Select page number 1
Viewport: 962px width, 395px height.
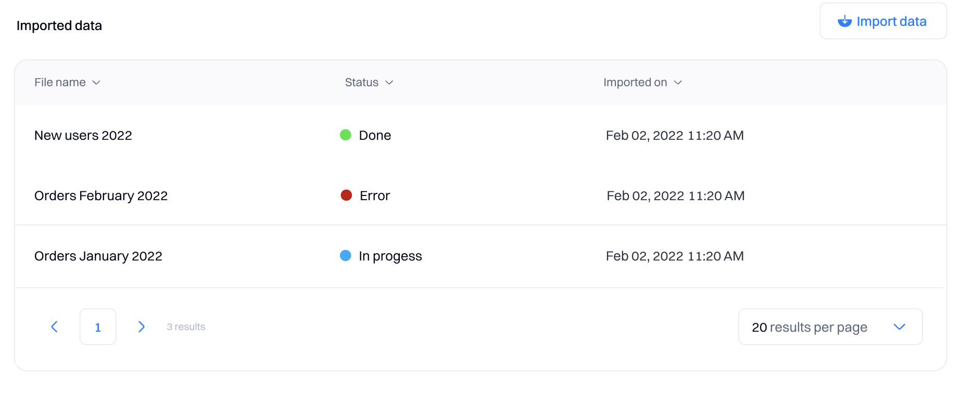click(x=98, y=327)
